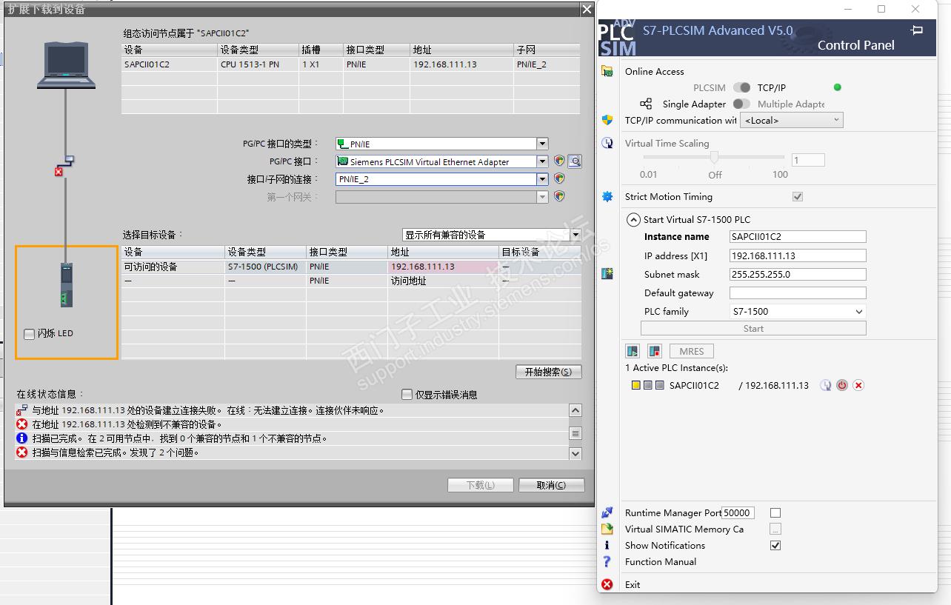Click the shield icon beside 第一个网关
Screen dimensions: 951x605
coord(559,196)
